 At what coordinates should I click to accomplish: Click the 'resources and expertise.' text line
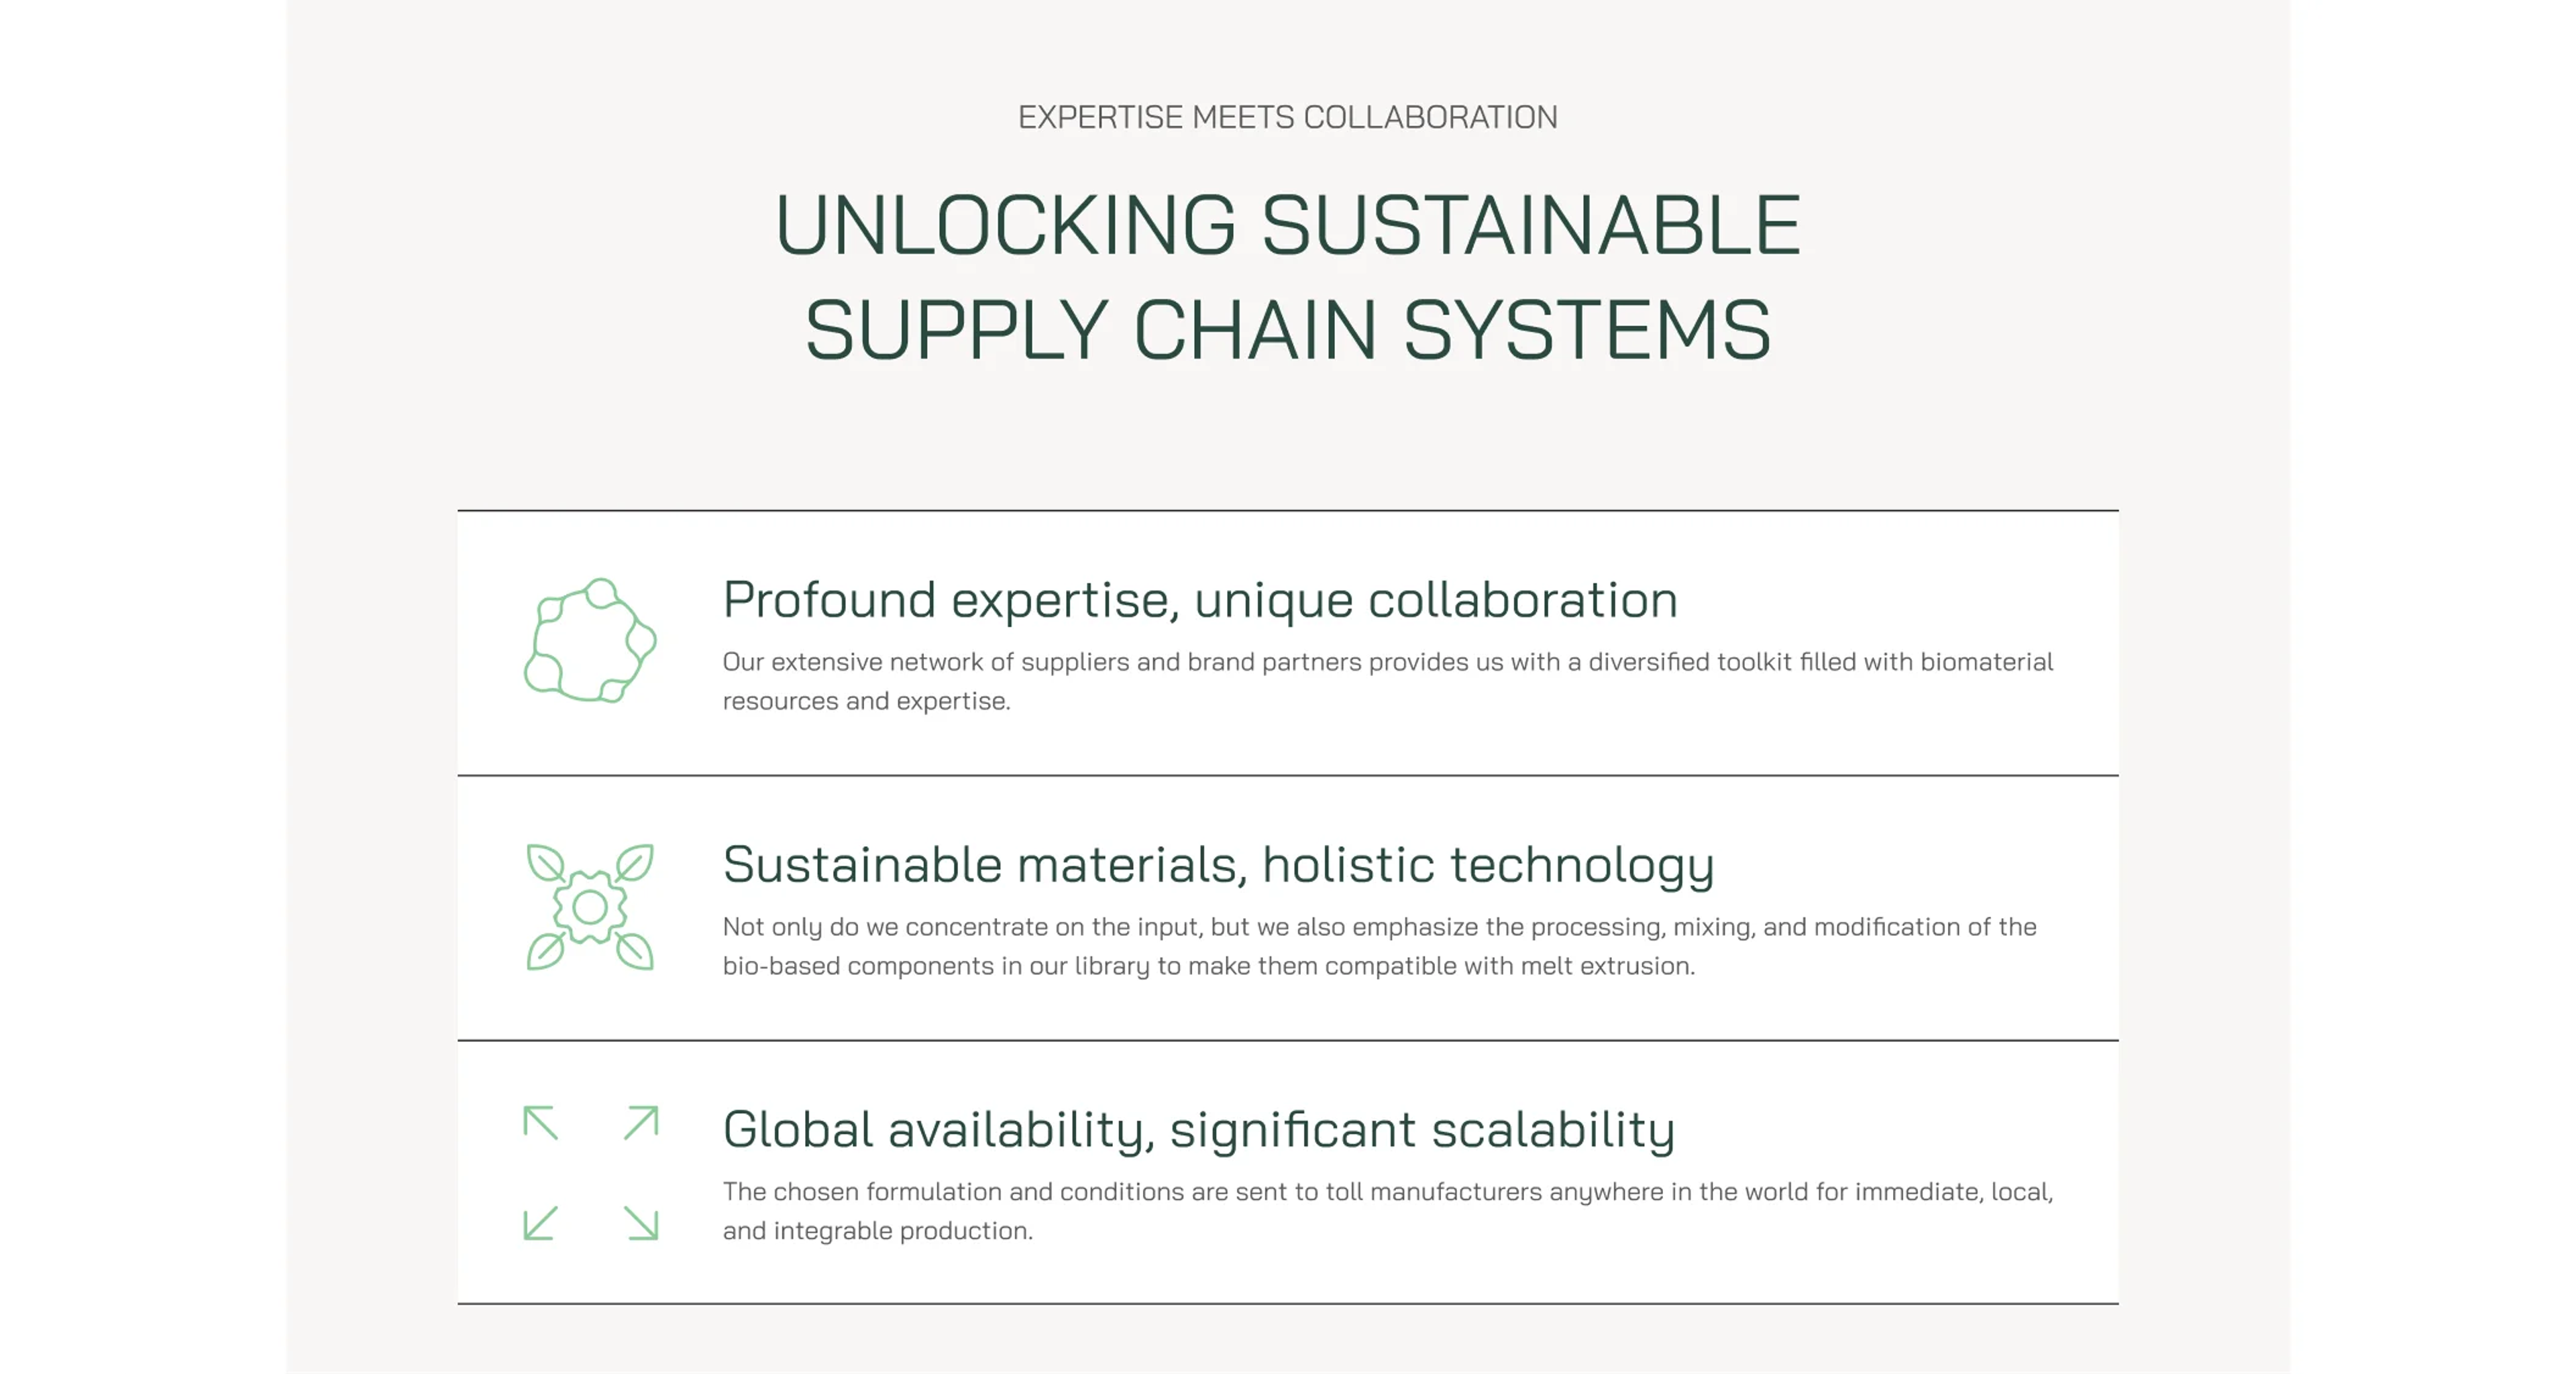point(867,701)
